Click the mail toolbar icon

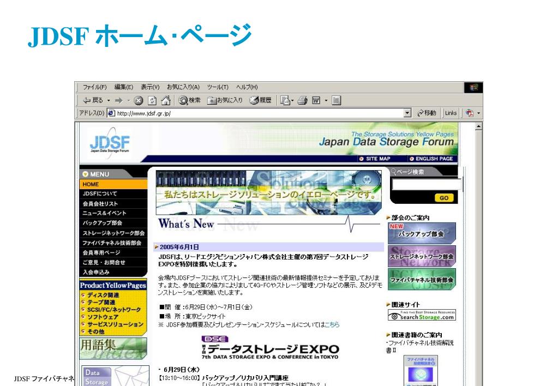click(285, 101)
